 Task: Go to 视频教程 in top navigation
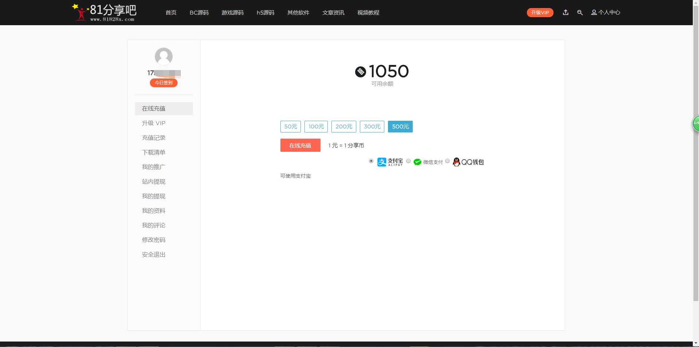368,13
